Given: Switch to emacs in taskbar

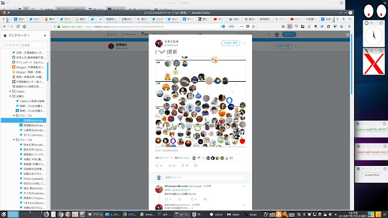Looking at the screenshot, I should coord(147,214).
